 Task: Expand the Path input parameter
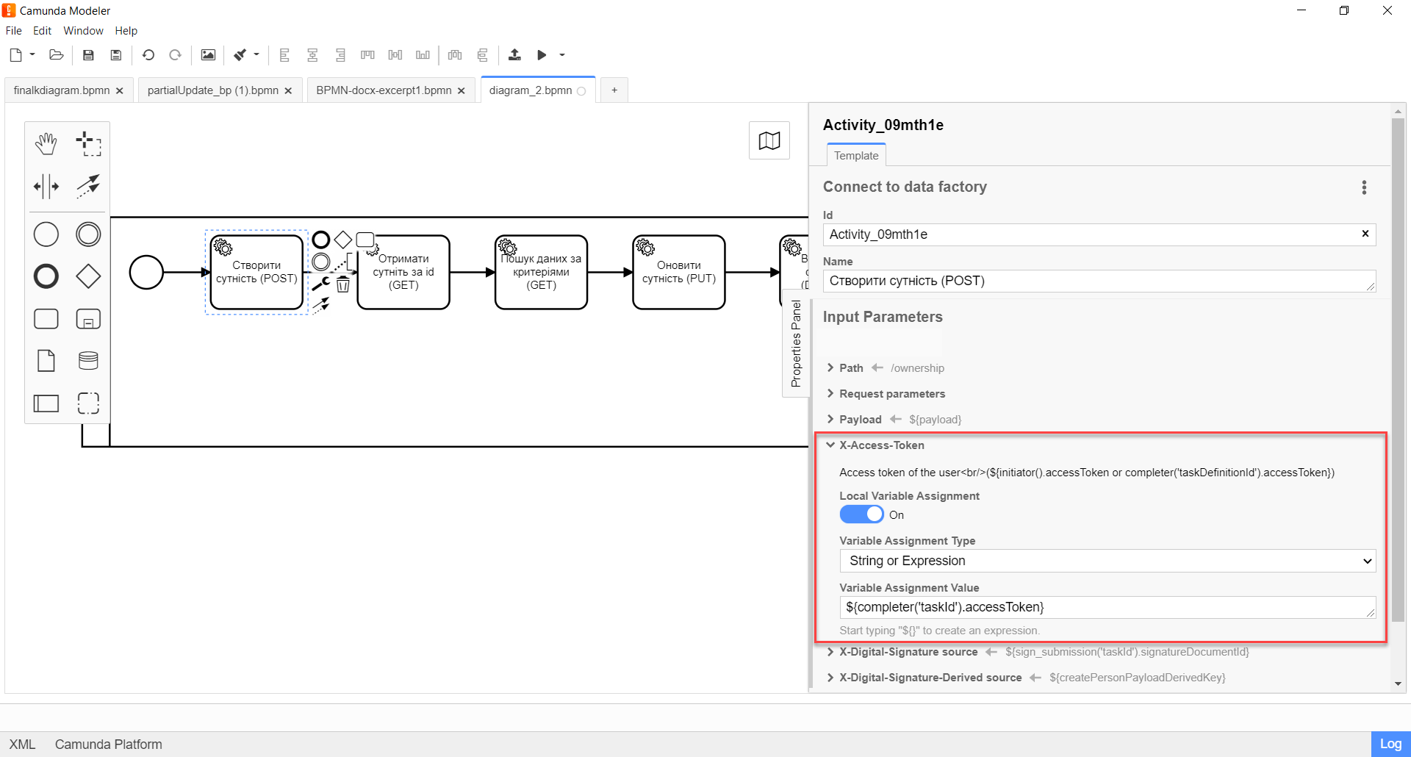(830, 368)
